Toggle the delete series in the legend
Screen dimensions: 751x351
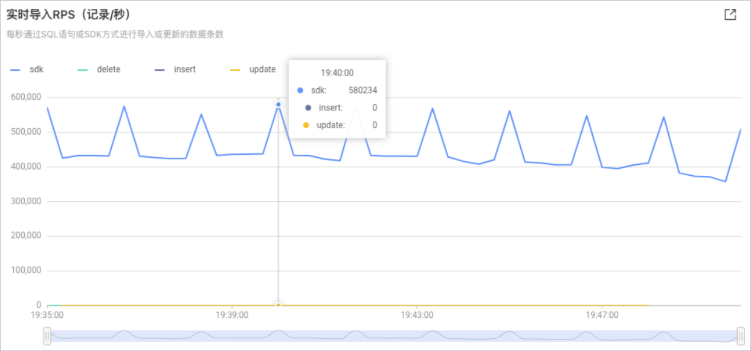pos(99,69)
